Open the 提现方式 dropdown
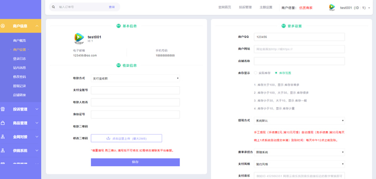The image size is (376, 179). click(299, 121)
